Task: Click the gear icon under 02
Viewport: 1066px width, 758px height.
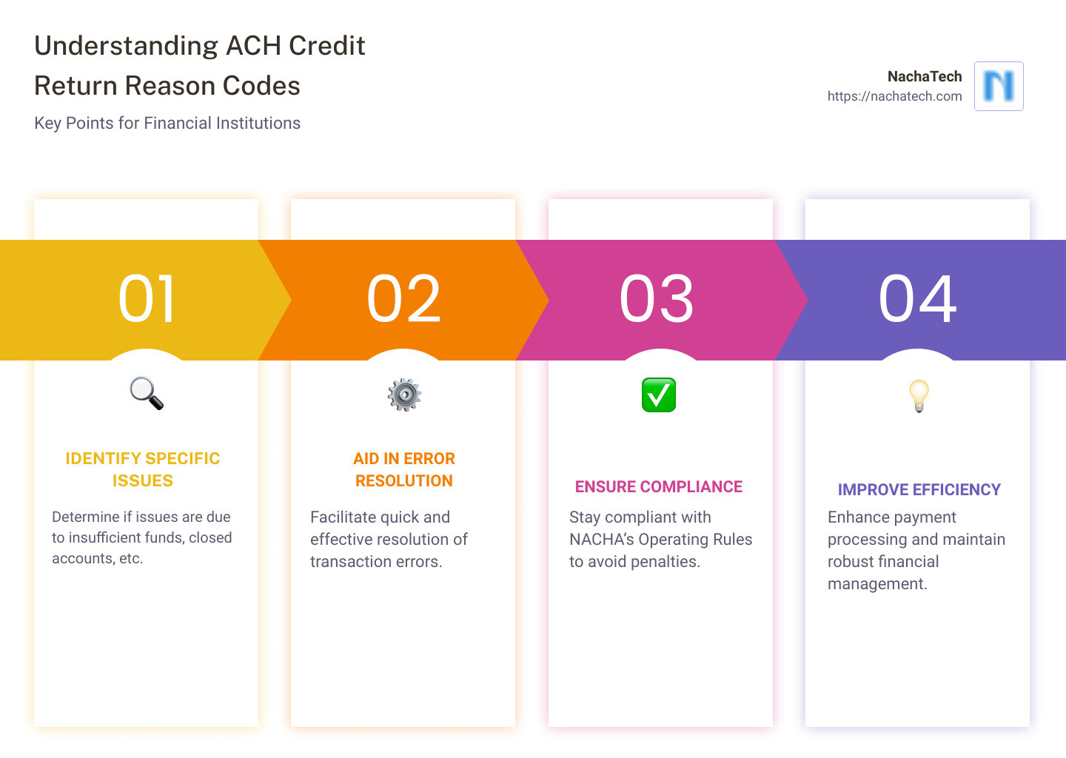Action: click(403, 395)
